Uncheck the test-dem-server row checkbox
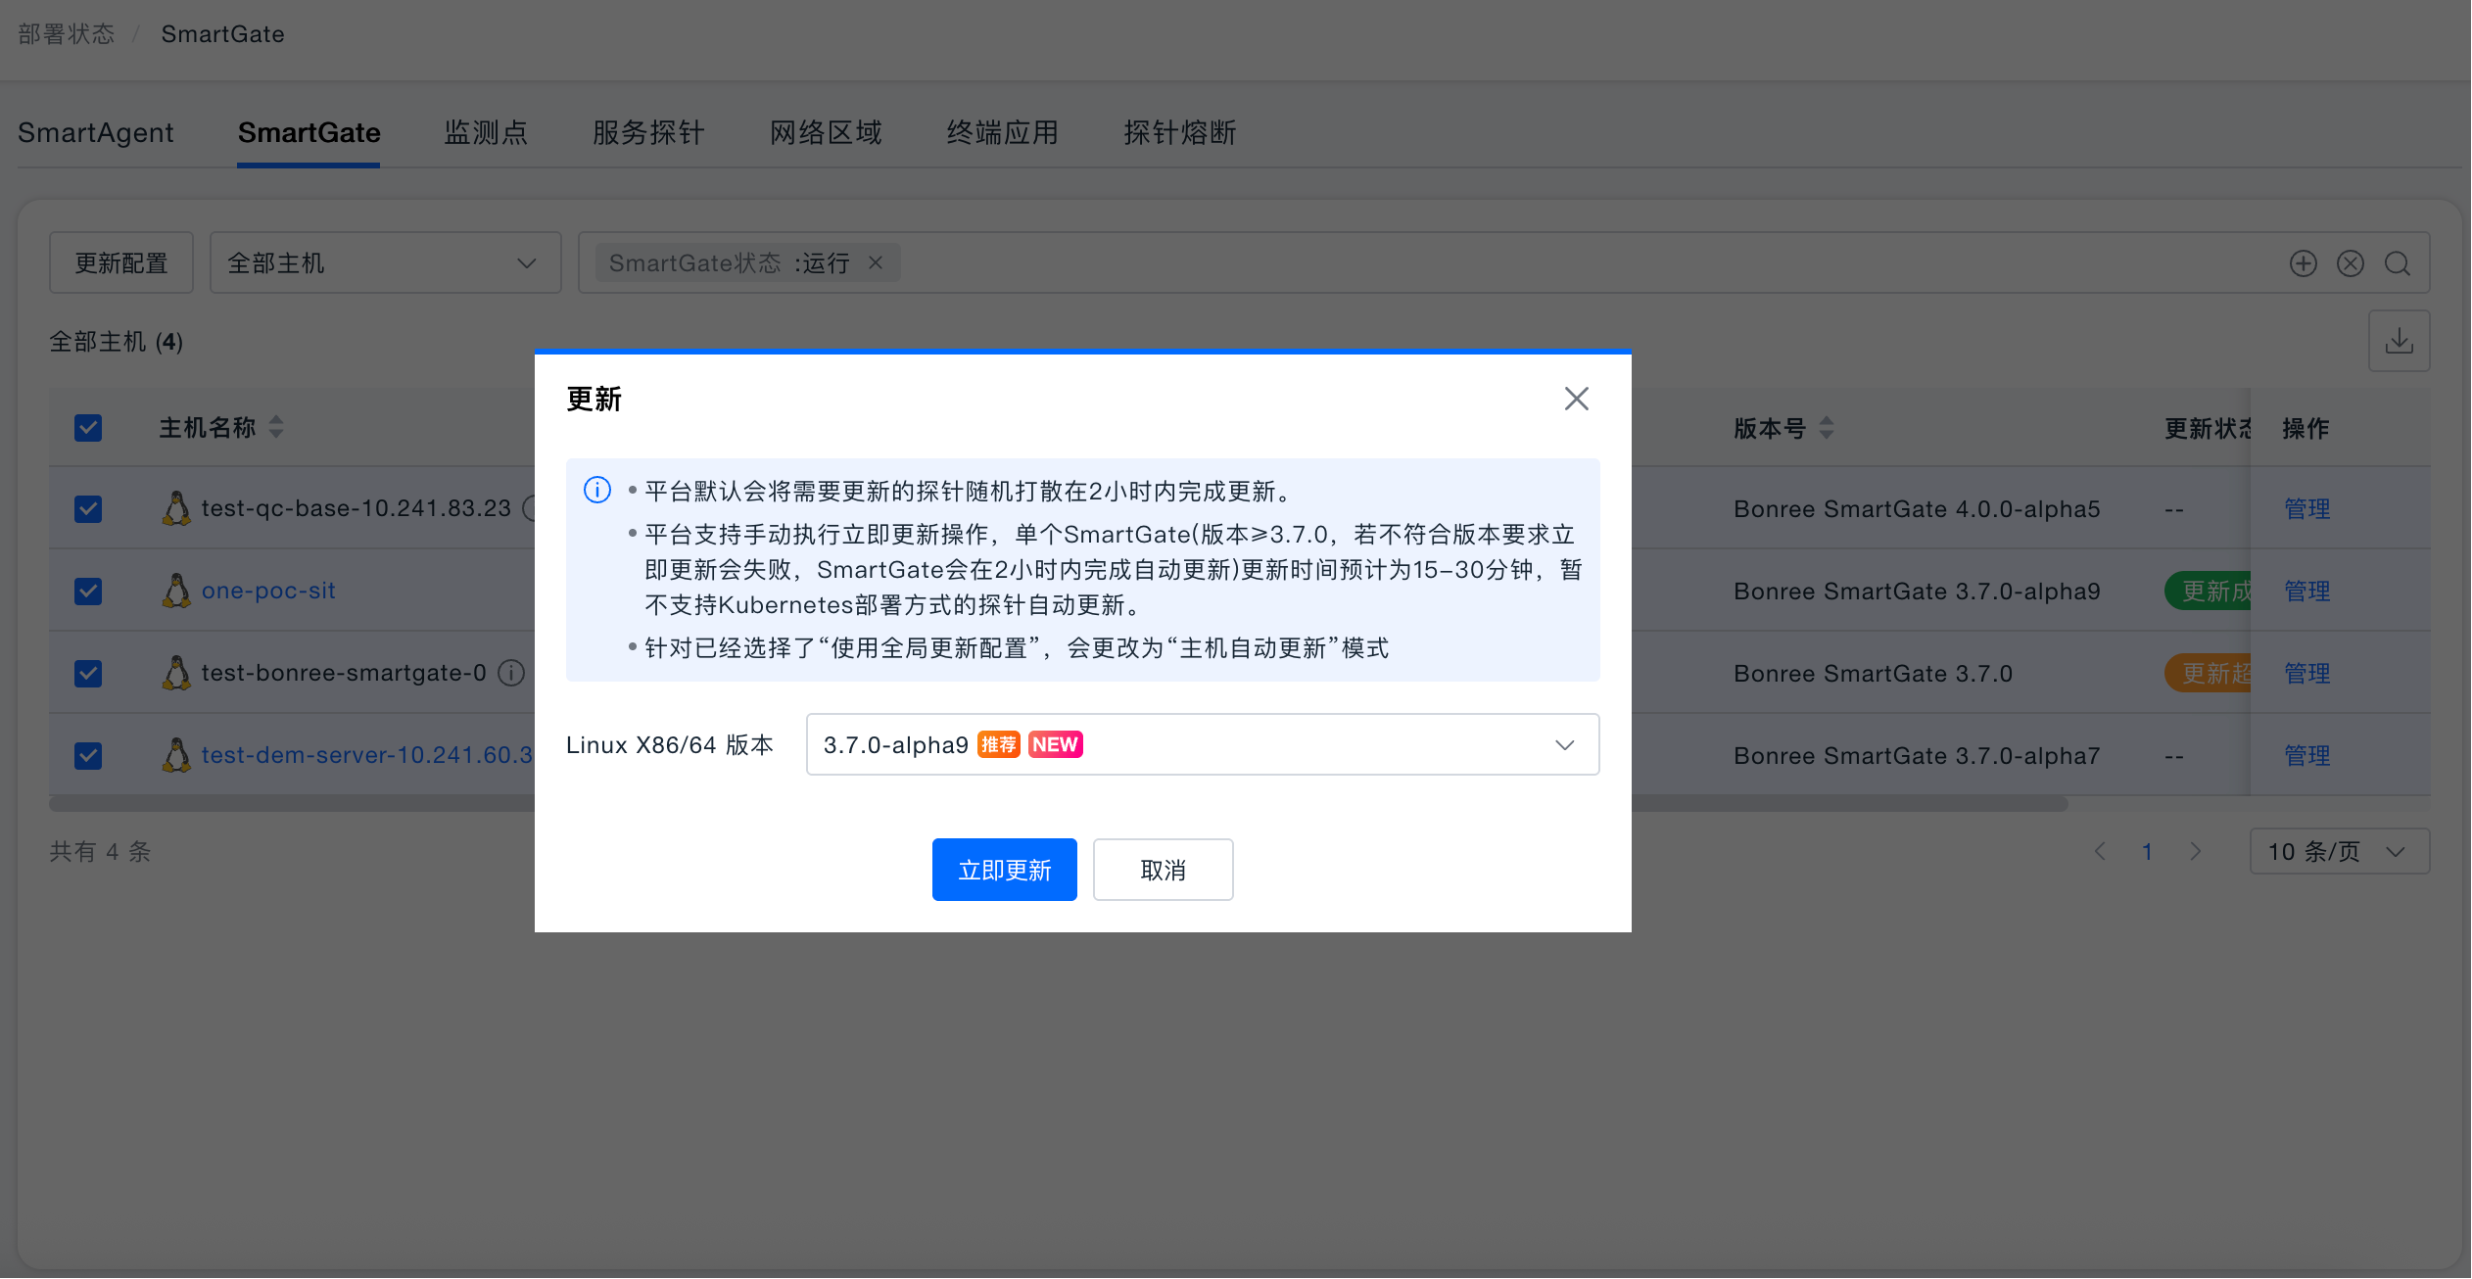The height and width of the screenshot is (1279, 2472). (x=88, y=755)
